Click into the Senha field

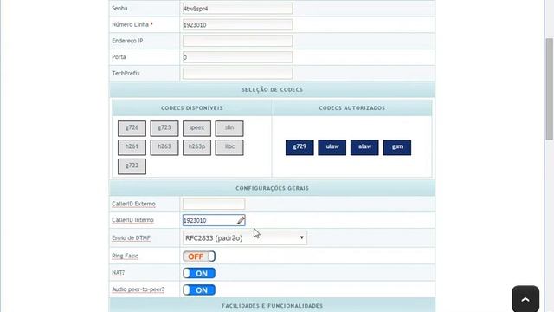point(237,9)
